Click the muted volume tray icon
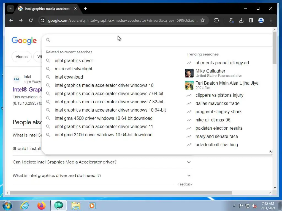Viewport: 282px width, 211px height. tap(254, 206)
